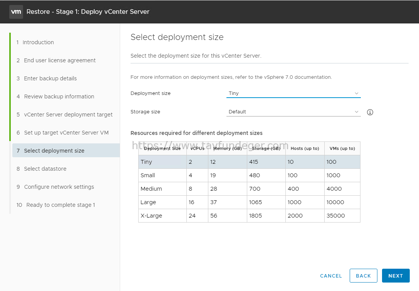Click the vSphere 7.0 documentation information sentence

(x=231, y=77)
